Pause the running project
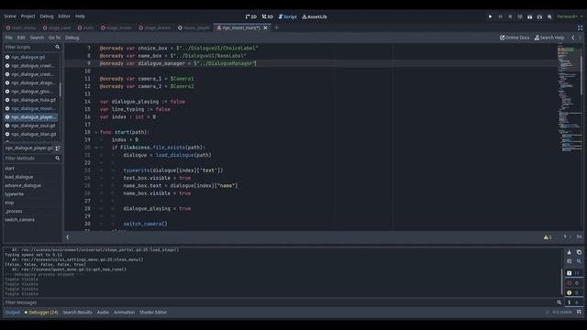 click(500, 16)
